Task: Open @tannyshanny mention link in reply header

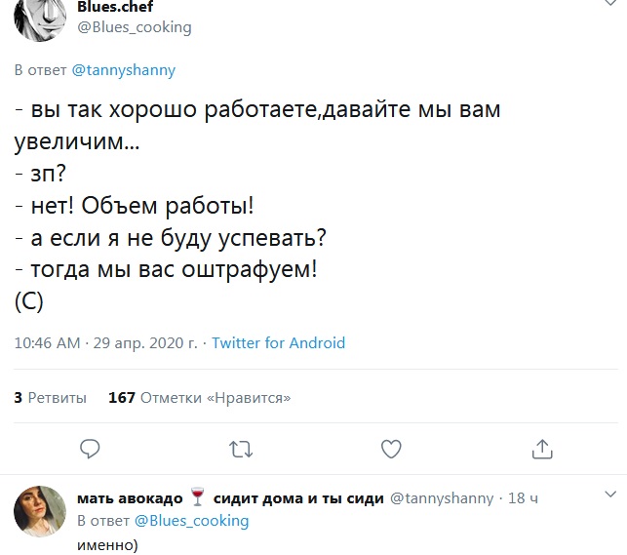Action: pyautogui.click(x=124, y=70)
